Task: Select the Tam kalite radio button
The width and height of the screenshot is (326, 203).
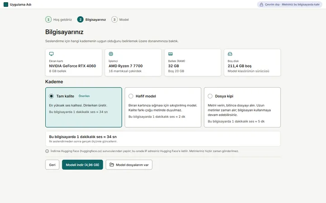Action: [x=51, y=96]
